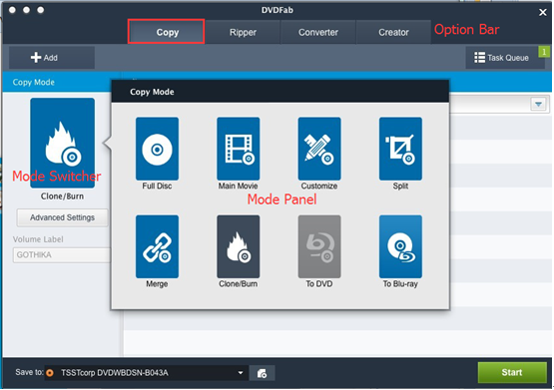Switch to the Copy tab
The height and width of the screenshot is (390, 554).
pos(166,32)
